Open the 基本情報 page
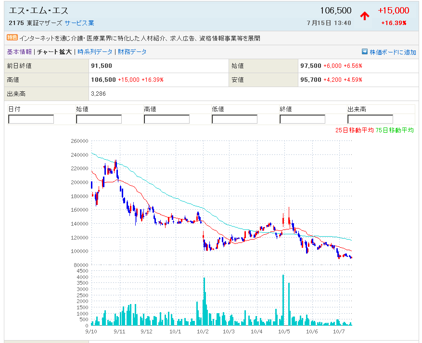The height and width of the screenshot is (343, 422). pos(19,52)
